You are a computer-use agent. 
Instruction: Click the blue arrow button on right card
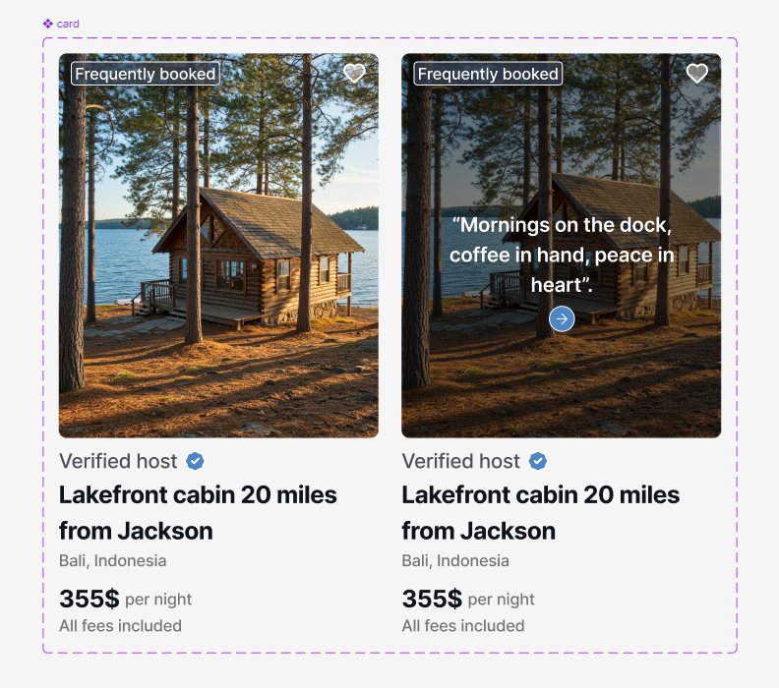[x=562, y=318]
